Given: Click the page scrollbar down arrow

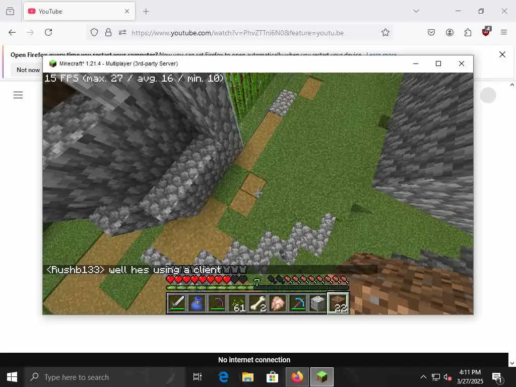Looking at the screenshot, I should coord(512,363).
